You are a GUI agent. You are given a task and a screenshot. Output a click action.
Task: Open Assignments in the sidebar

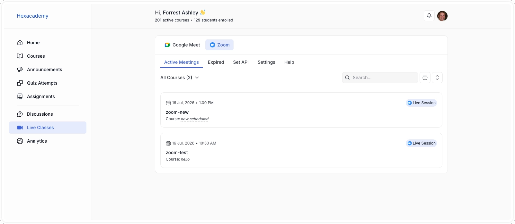point(48,96)
